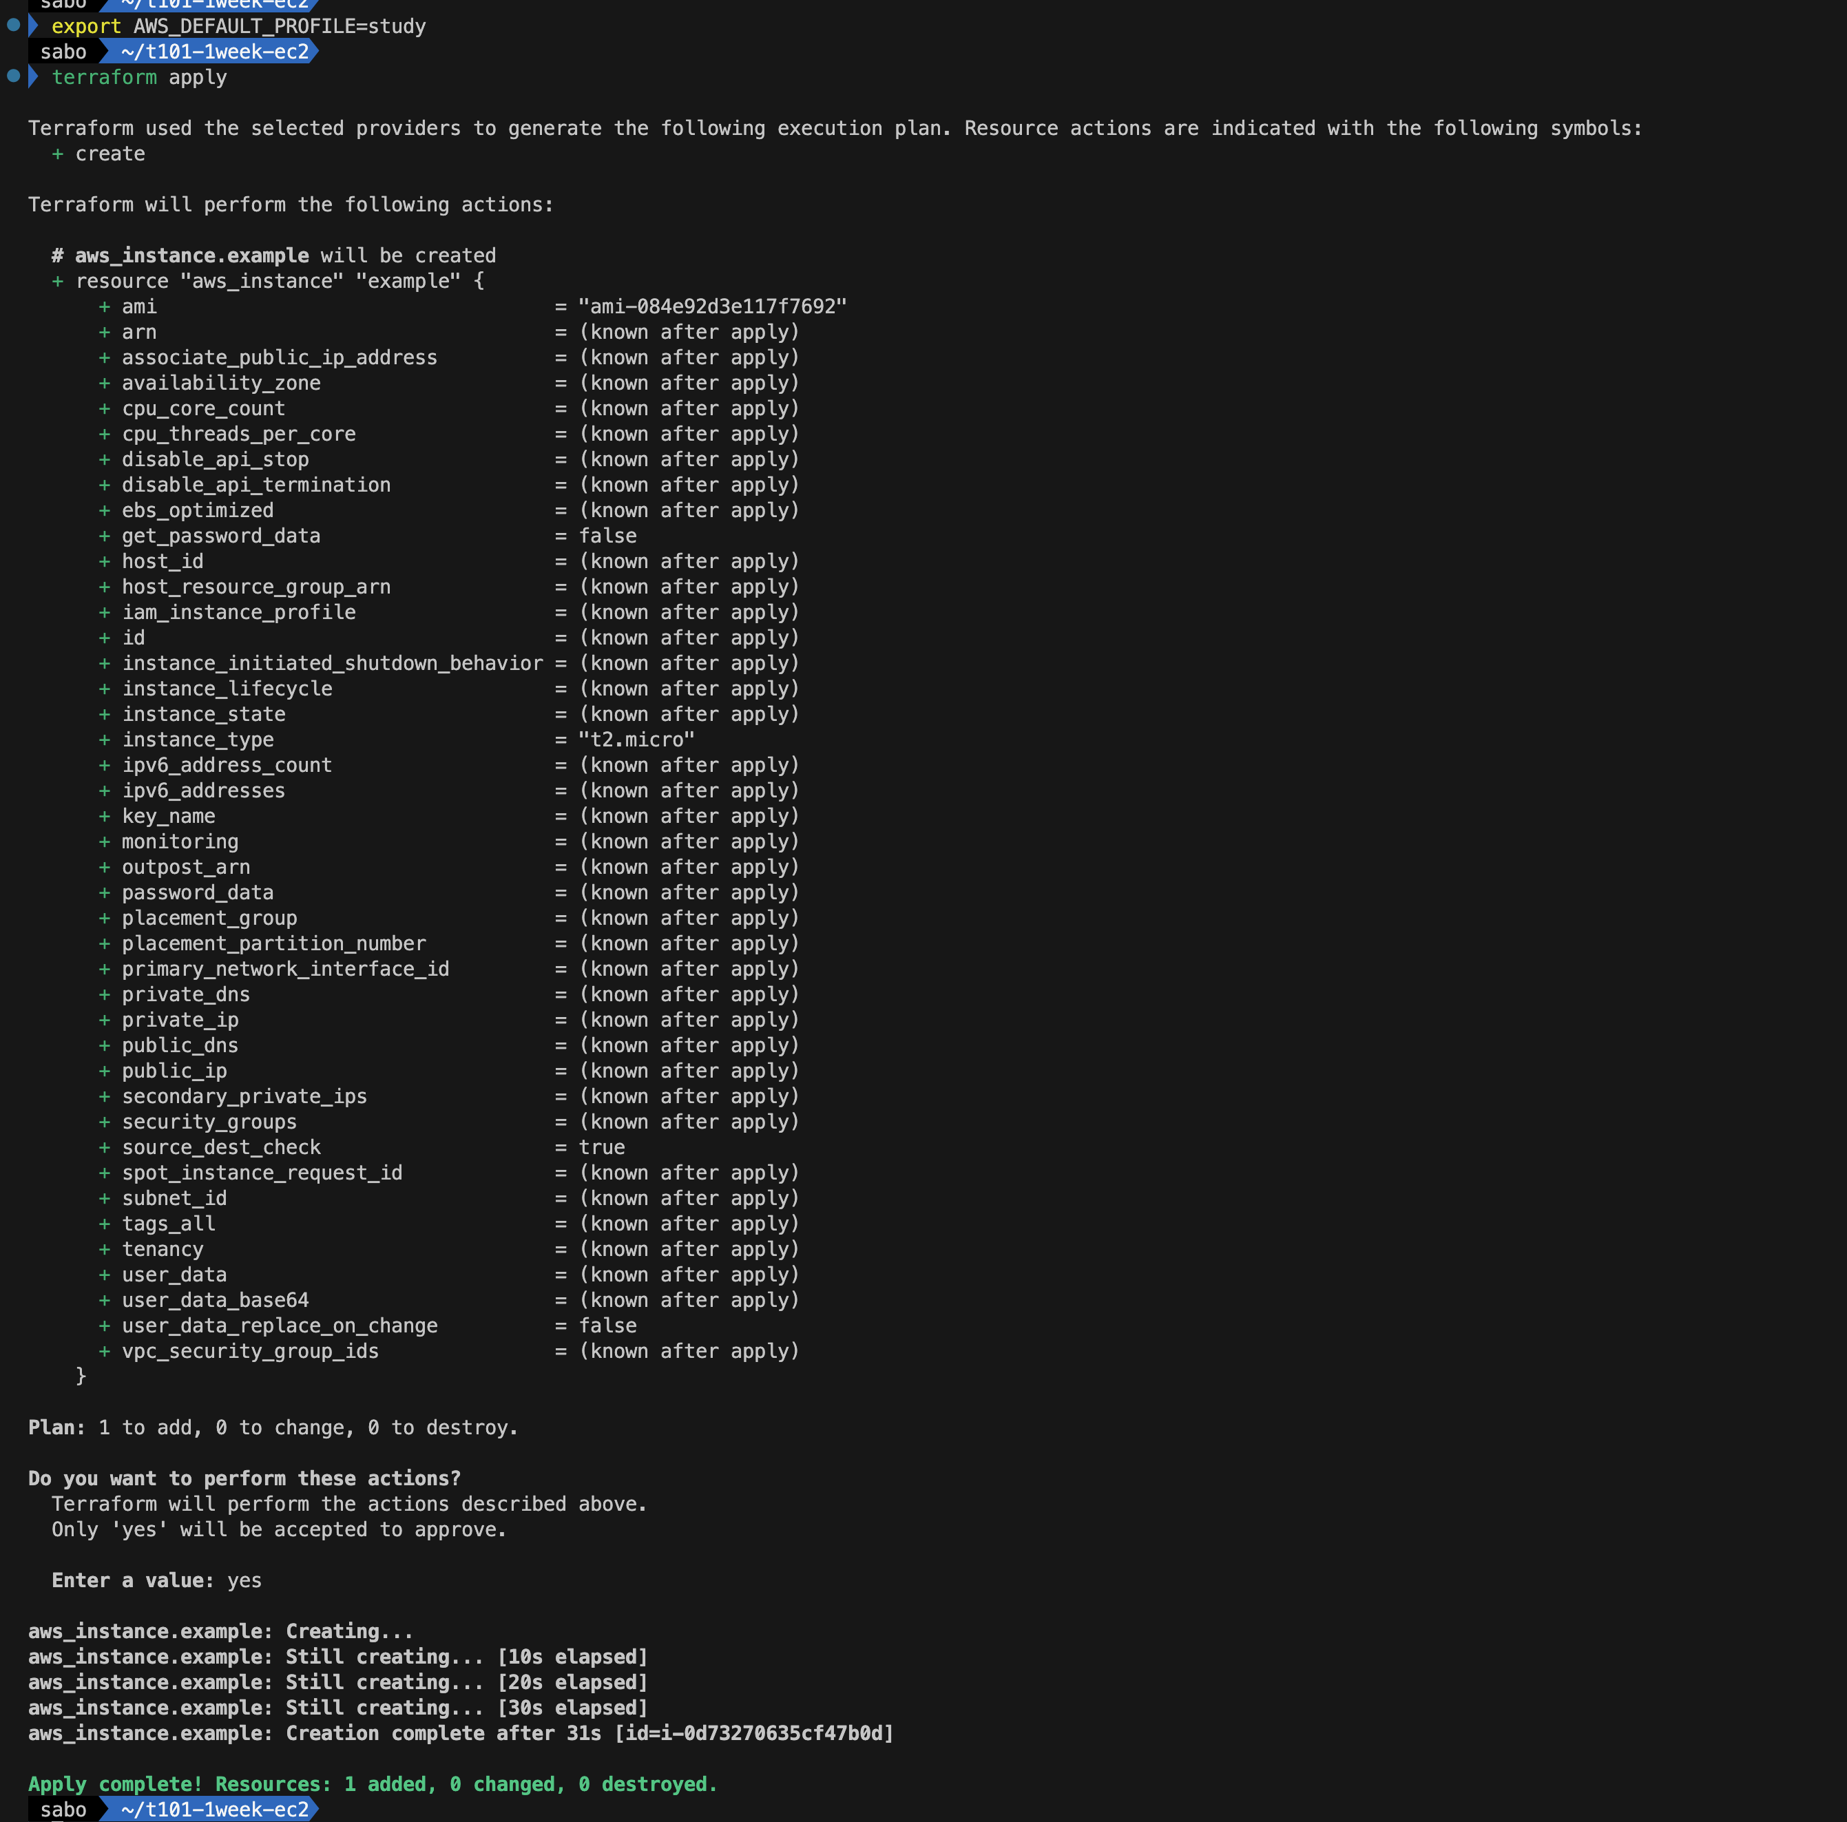Click the instance_type value "t2.micro"
Screen dimensions: 1847x1822
637,740
